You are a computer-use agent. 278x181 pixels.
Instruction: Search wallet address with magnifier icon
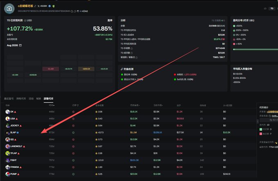coord(72,11)
